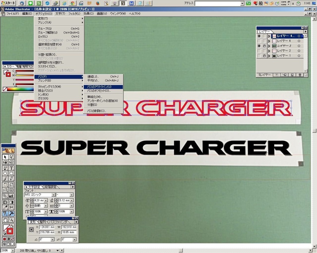Show the hidden レイヤー 4 layer

point(259,41)
